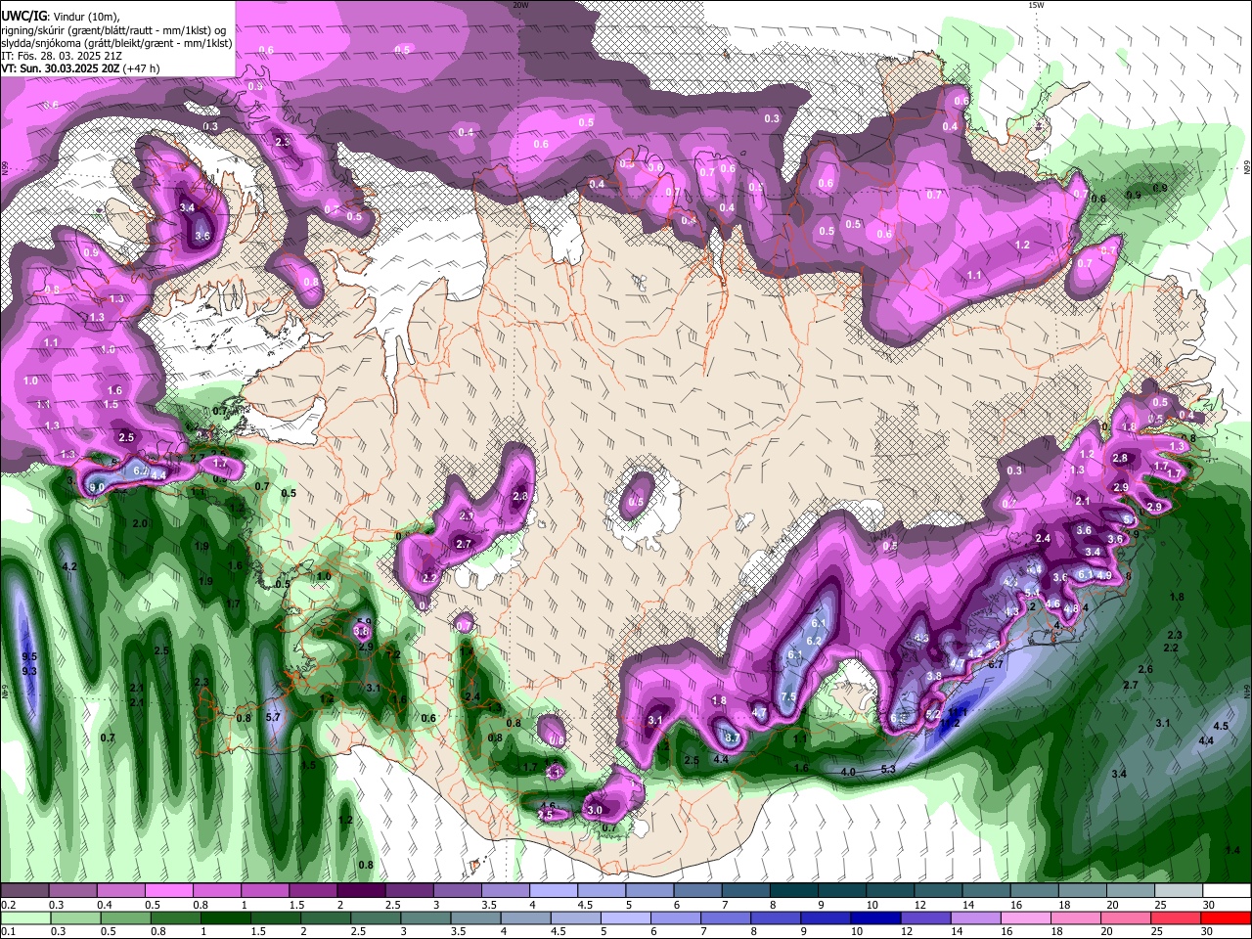The image size is (1252, 939).
Task: Click the white swatch ending the snow legend
Action: point(1226,891)
